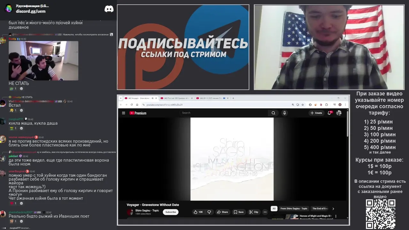This screenshot has height=230, width=409.
Task: Click the YouTube Premium logo
Action: (138, 113)
